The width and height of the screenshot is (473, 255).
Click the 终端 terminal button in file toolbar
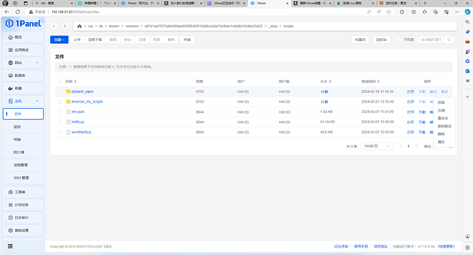[x=187, y=40]
